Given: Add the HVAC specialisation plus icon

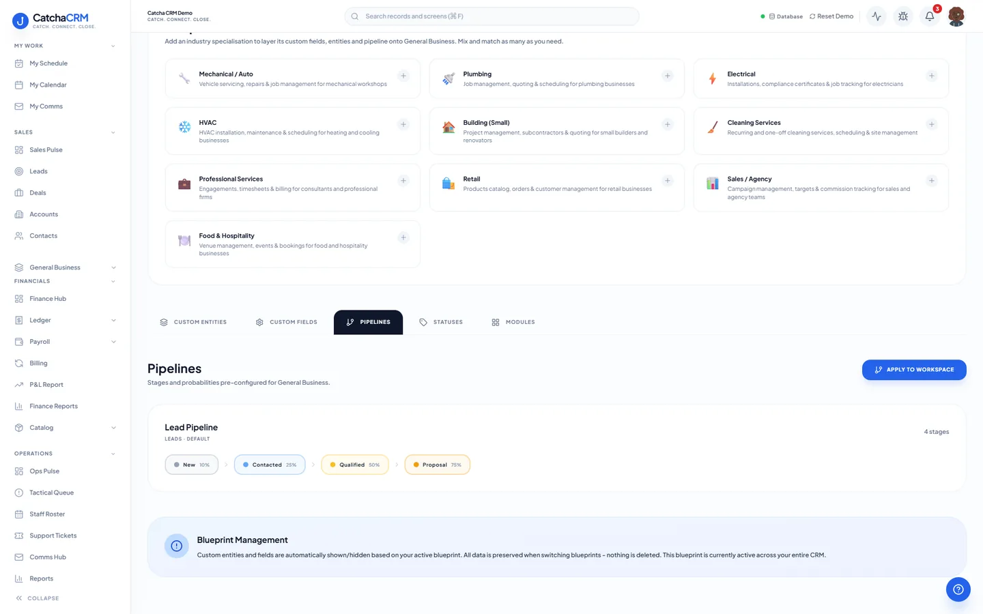Looking at the screenshot, I should pos(403,124).
